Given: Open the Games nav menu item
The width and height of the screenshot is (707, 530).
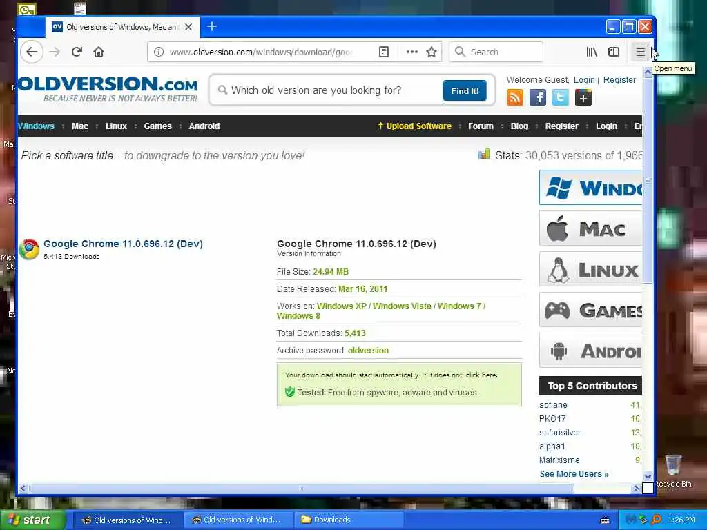Looking at the screenshot, I should point(158,126).
